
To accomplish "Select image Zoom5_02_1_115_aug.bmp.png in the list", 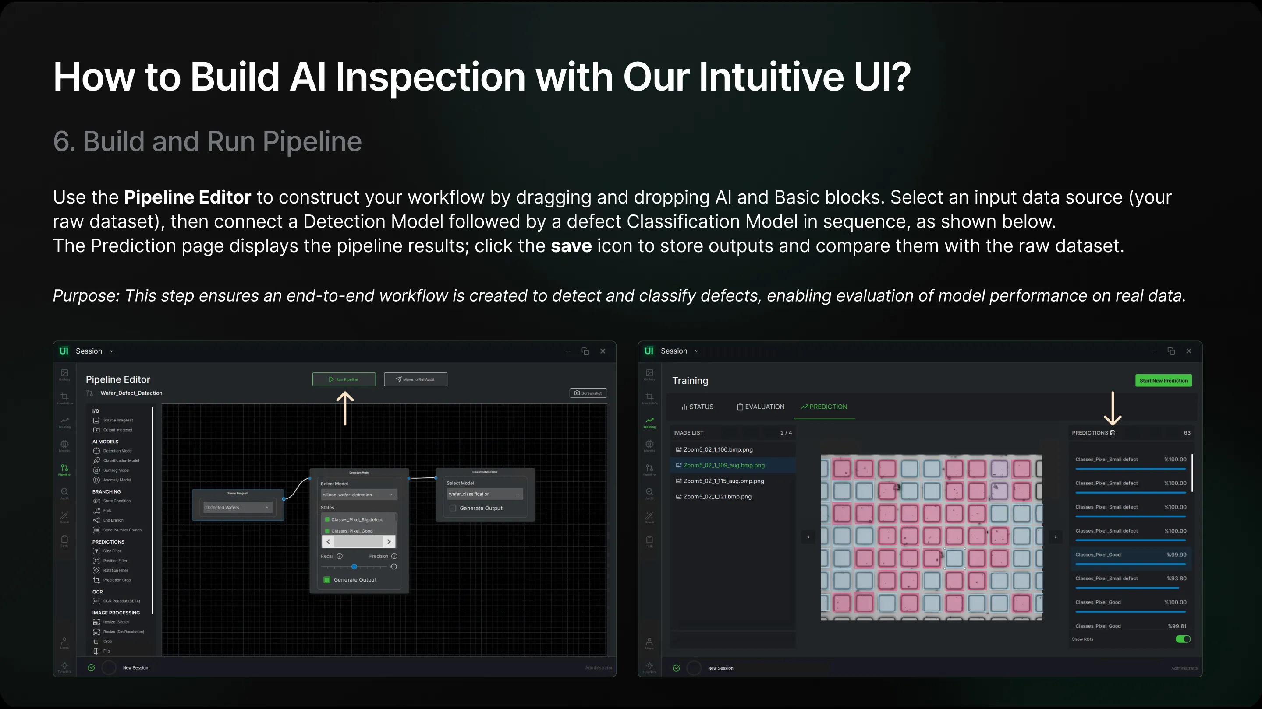I will coord(732,481).
